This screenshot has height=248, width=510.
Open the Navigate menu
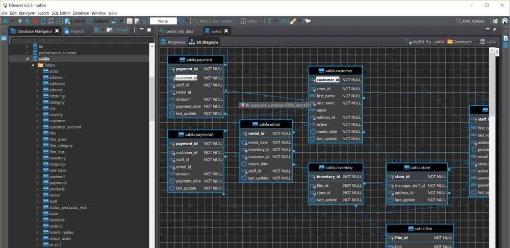27,13
